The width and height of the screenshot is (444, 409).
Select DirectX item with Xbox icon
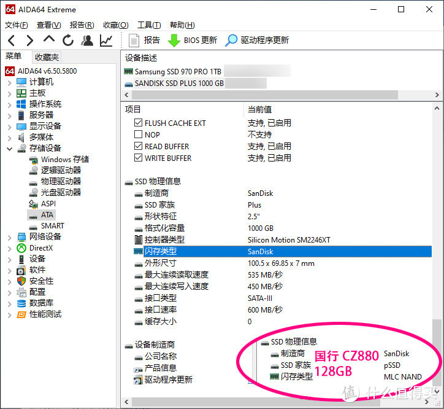coord(34,248)
